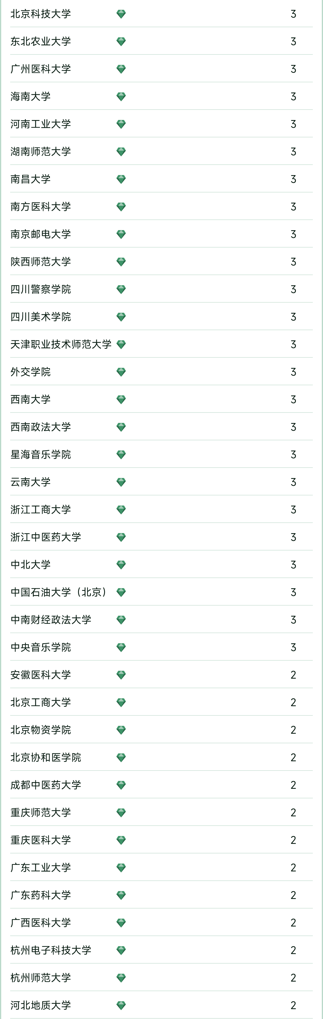
Task: Open the 安徽医科大学 row
Action: click(161, 675)
